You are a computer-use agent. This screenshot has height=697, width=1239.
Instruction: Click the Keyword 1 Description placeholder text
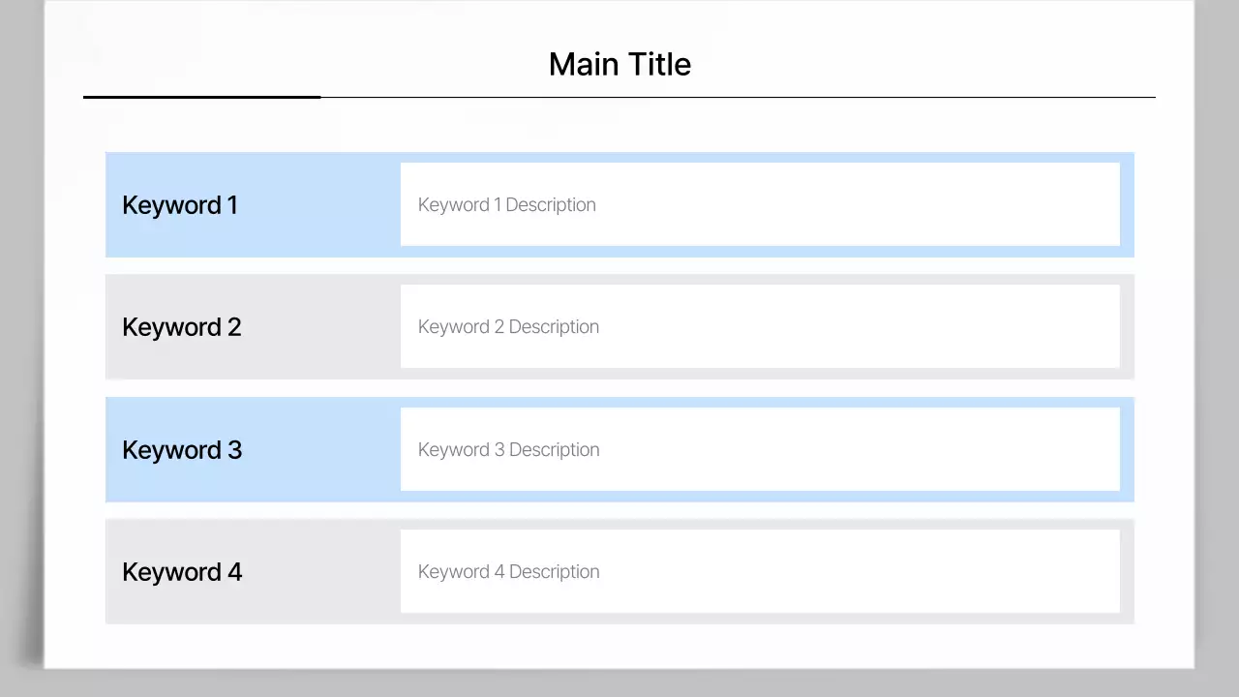pos(507,205)
